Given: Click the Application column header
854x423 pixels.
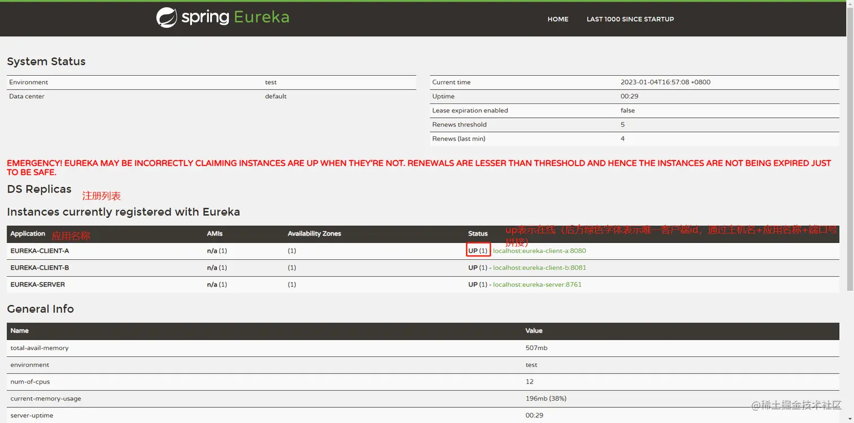Looking at the screenshot, I should pyautogui.click(x=28, y=234).
